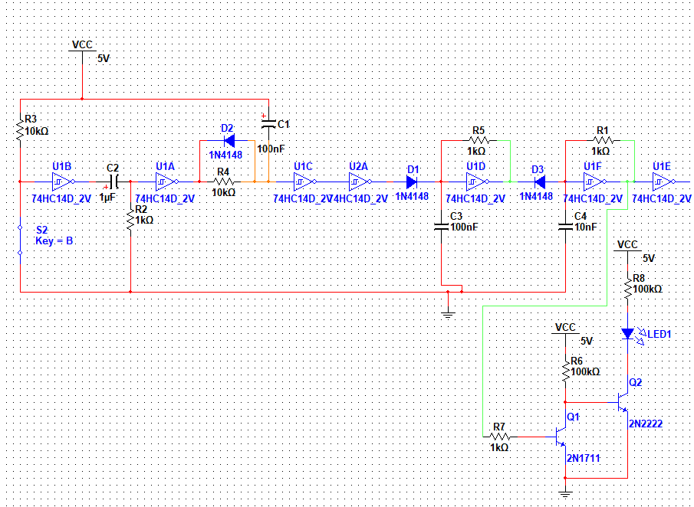Click the 2N2222 transistor label
Viewport: 694px width, 507px height.
click(646, 424)
